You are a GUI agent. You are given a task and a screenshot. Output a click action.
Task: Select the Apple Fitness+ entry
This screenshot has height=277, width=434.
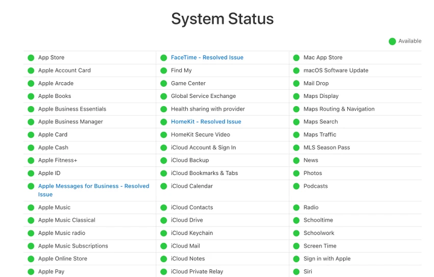click(58, 160)
